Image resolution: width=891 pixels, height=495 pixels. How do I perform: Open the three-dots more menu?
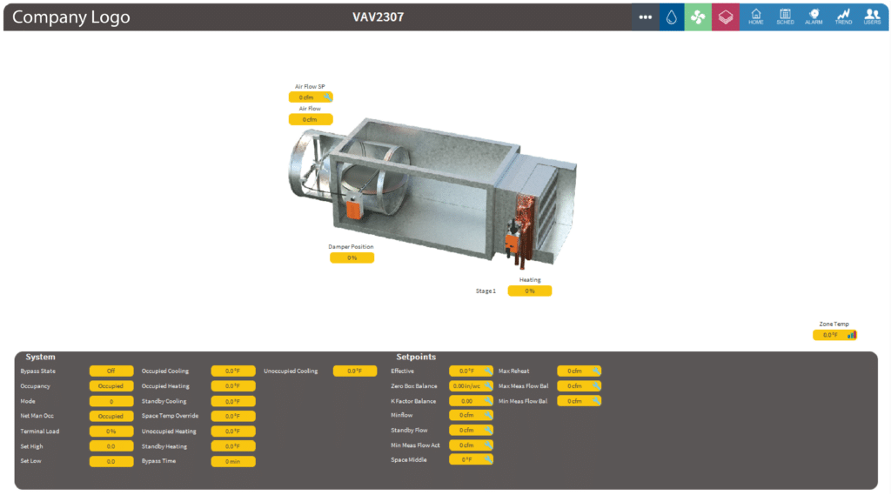(x=645, y=17)
